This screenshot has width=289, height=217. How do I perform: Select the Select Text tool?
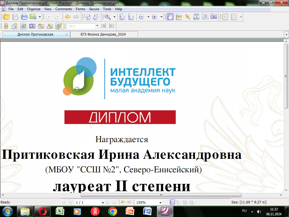click(x=205, y=17)
